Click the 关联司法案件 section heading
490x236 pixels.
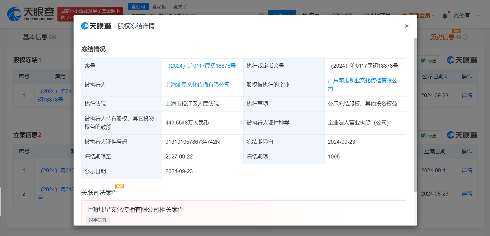(x=99, y=193)
